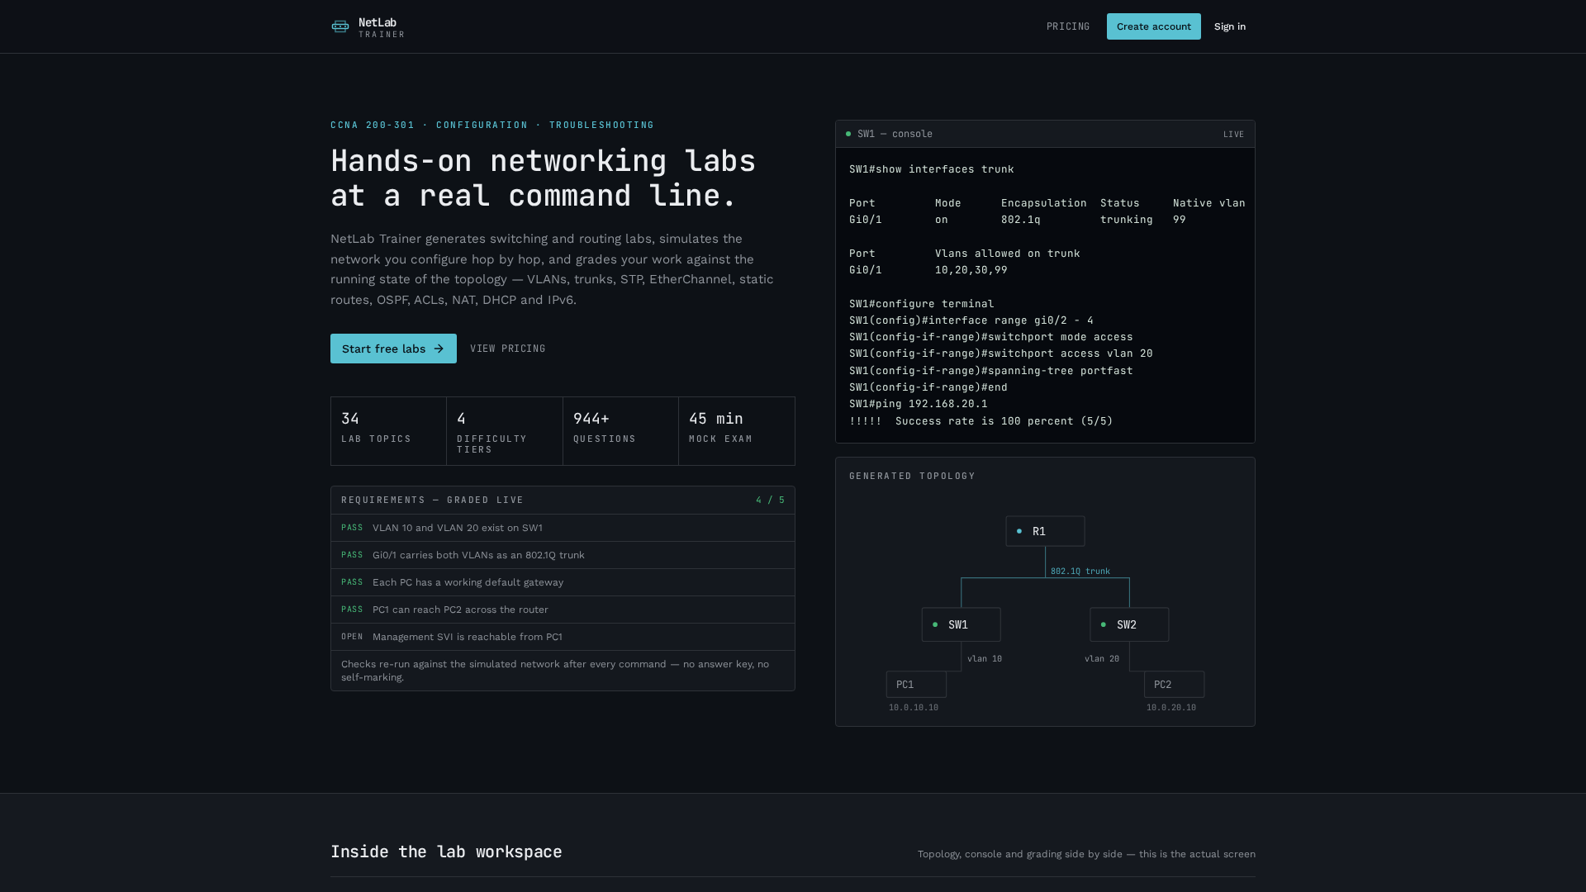Select requirement 'VLAN 10 and VLAN 20 exist on SW1'
1586x892 pixels.
563,528
